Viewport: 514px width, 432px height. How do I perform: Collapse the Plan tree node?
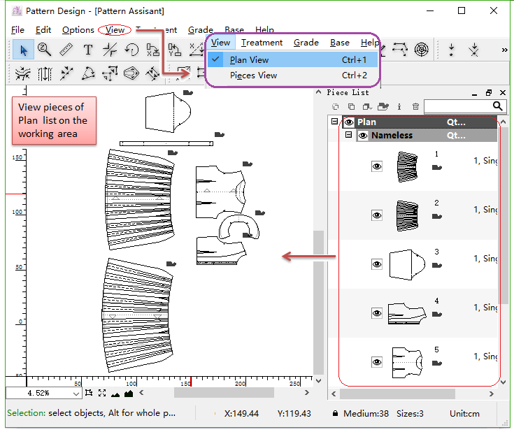[x=334, y=122]
